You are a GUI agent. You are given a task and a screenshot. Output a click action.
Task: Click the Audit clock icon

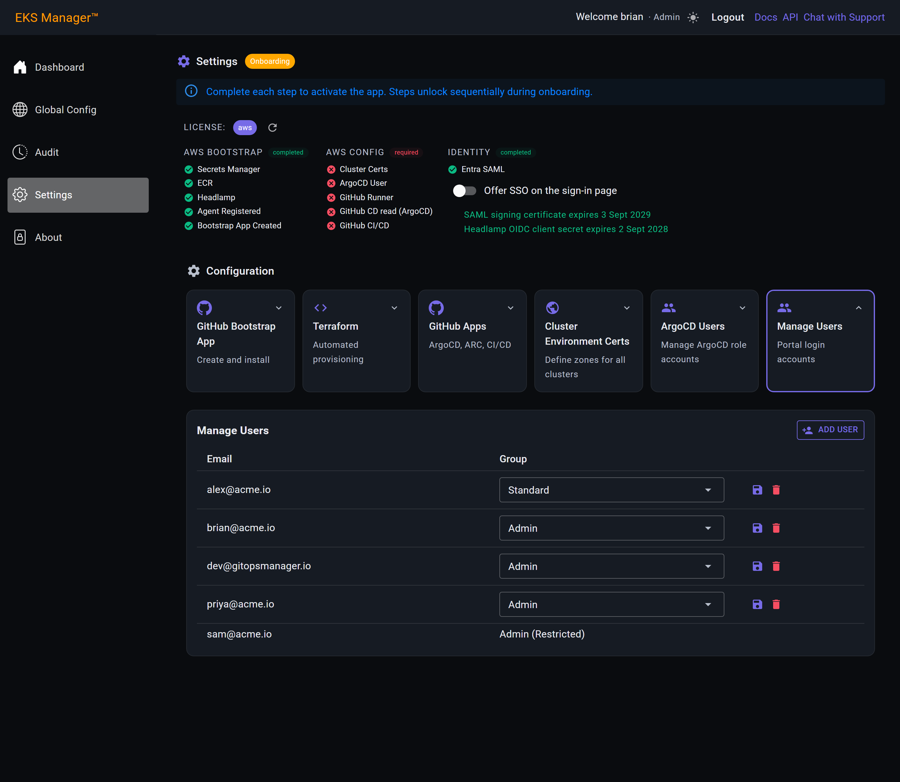tap(20, 152)
